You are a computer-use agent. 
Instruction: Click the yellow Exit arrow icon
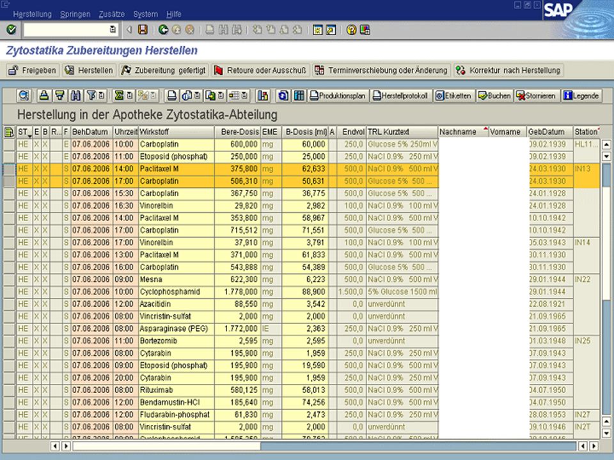(177, 30)
